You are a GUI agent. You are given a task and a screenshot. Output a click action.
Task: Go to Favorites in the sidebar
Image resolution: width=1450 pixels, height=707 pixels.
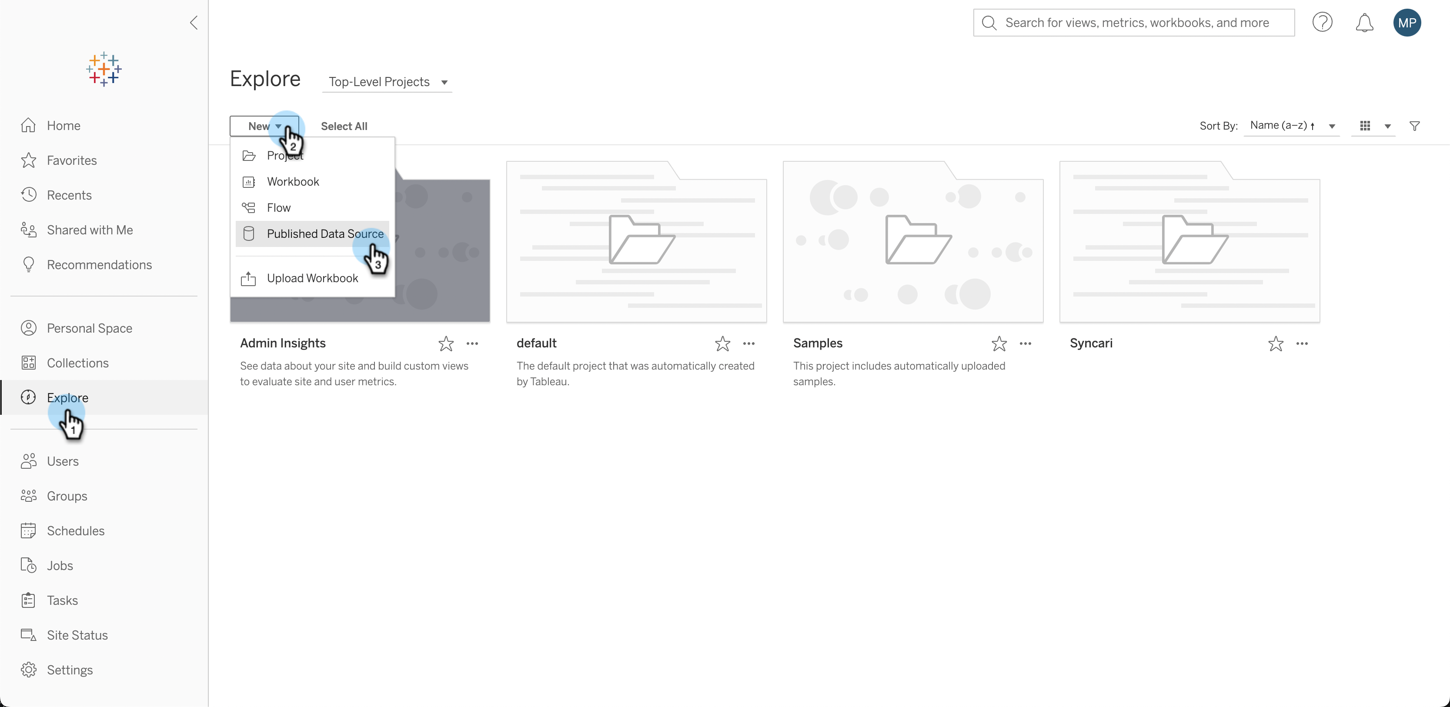pyautogui.click(x=104, y=160)
